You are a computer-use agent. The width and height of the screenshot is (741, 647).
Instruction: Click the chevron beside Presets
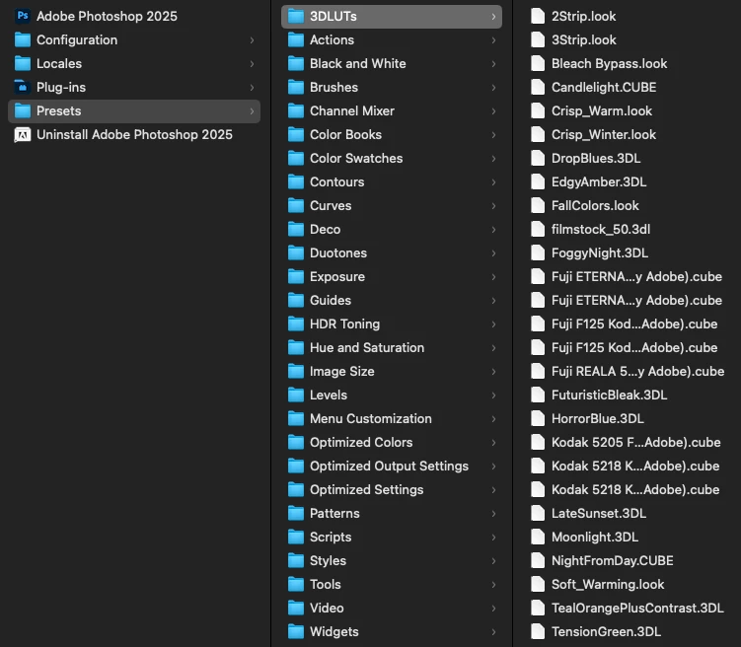[252, 111]
